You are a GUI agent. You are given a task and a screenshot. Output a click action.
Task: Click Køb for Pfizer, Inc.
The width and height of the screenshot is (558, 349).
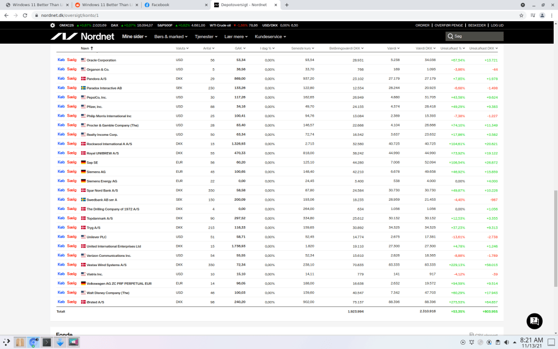point(61,106)
